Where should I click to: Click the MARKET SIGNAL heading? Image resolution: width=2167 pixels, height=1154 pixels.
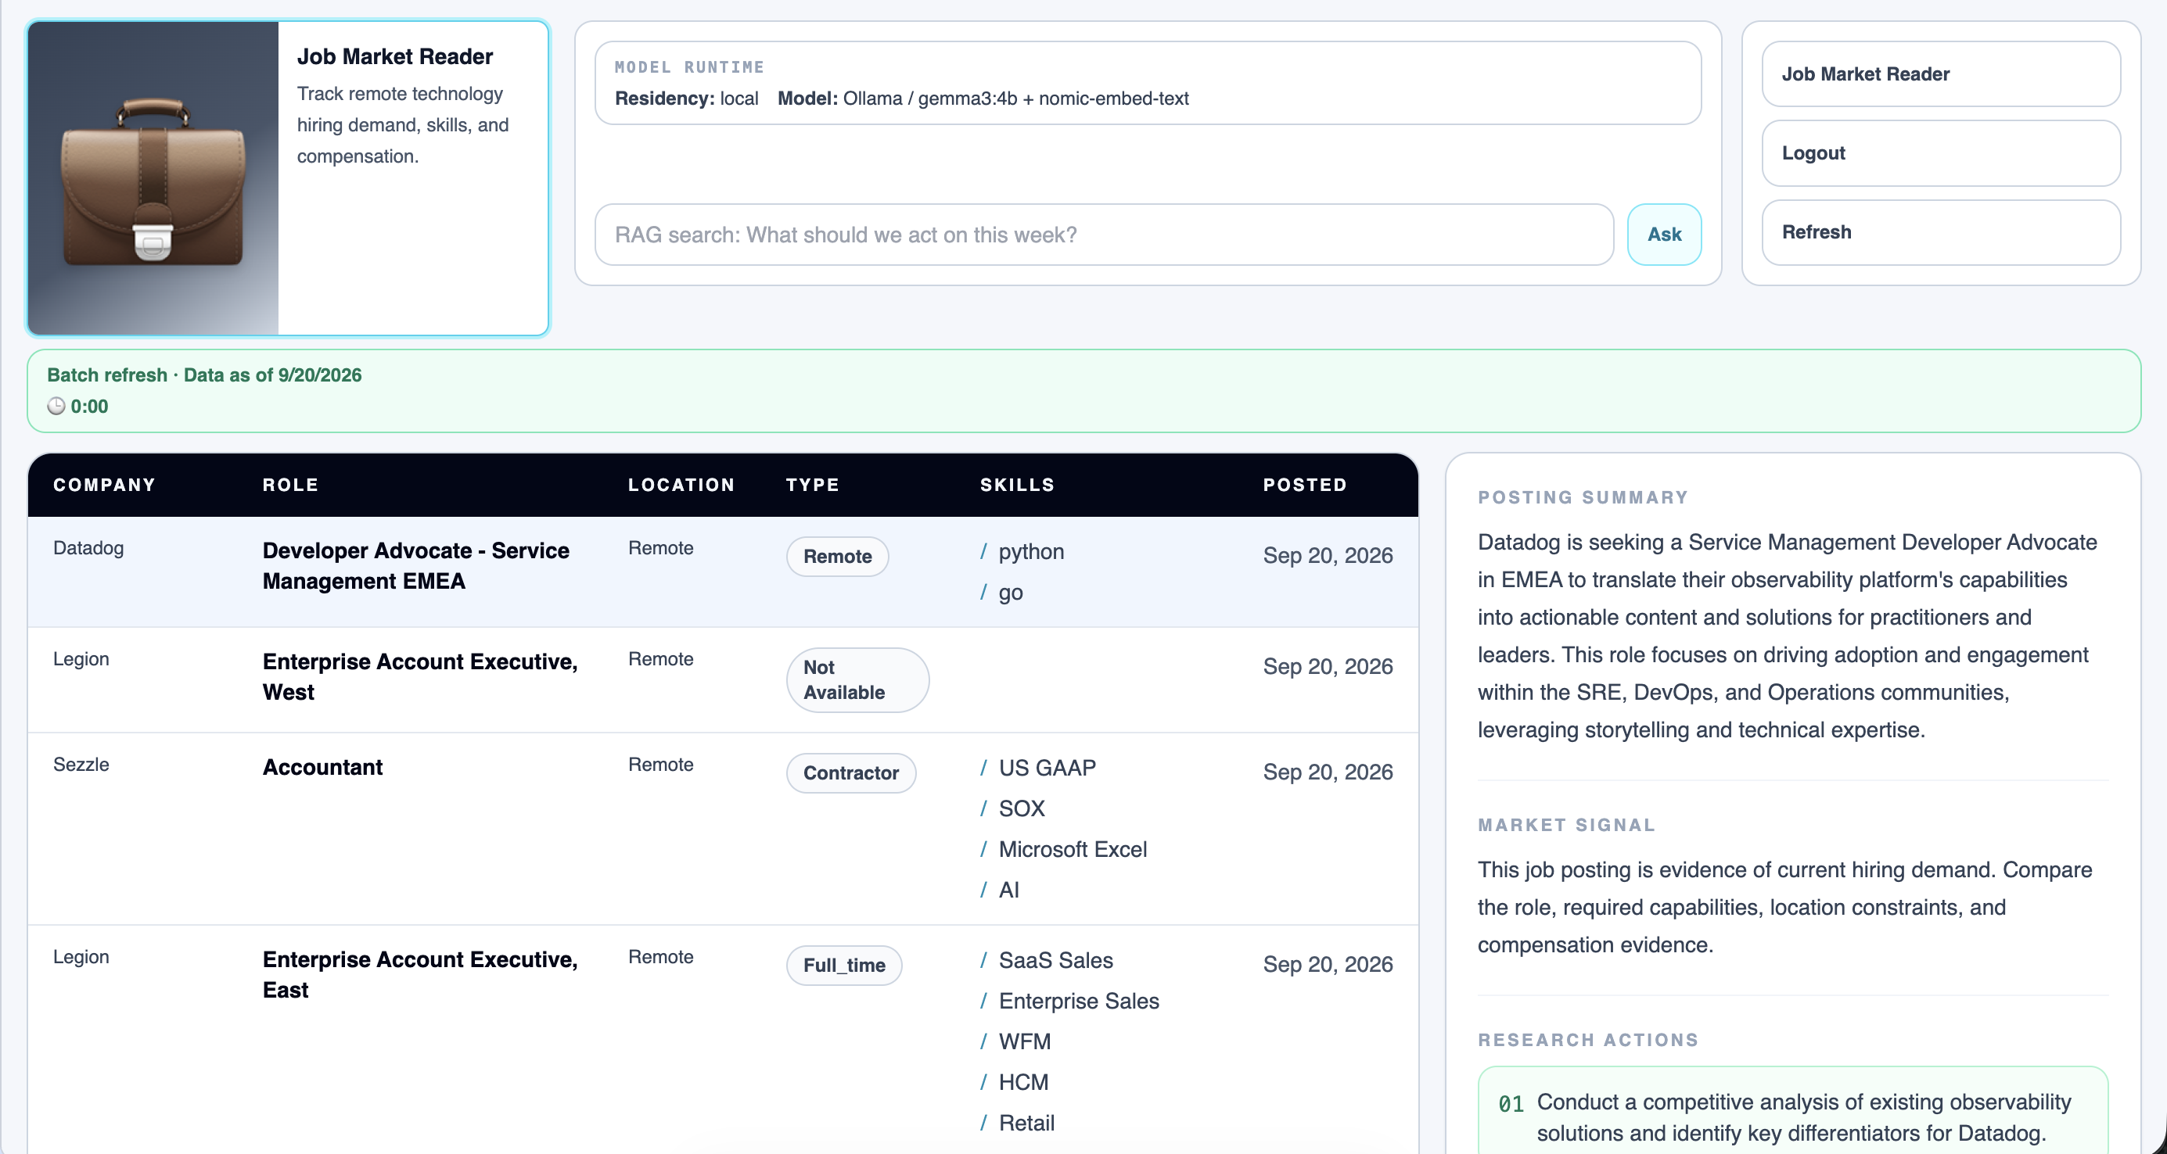pos(1566,826)
